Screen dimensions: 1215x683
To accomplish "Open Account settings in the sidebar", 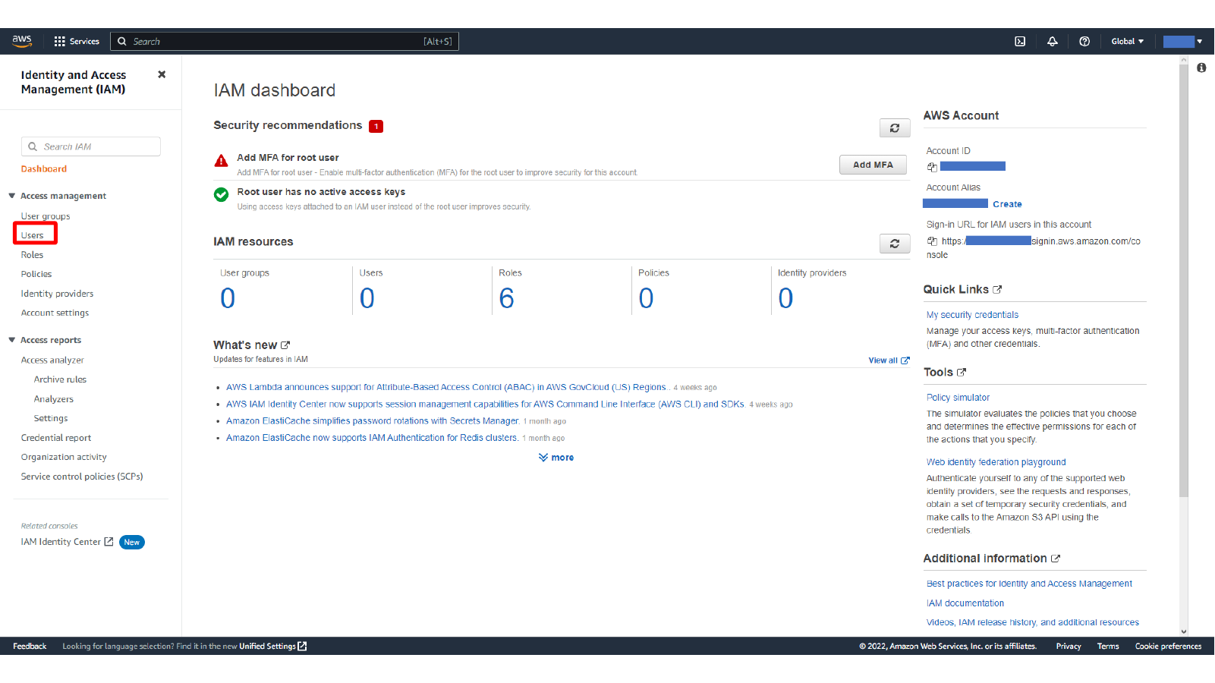I will point(55,313).
